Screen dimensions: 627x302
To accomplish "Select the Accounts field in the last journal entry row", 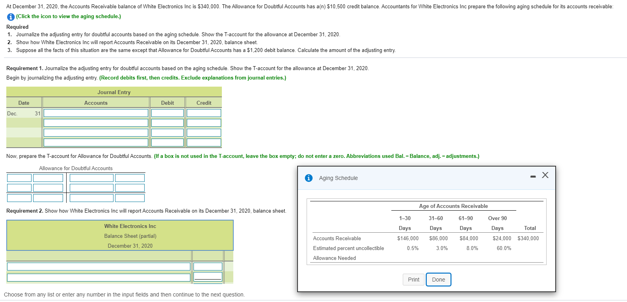I will (x=96, y=143).
